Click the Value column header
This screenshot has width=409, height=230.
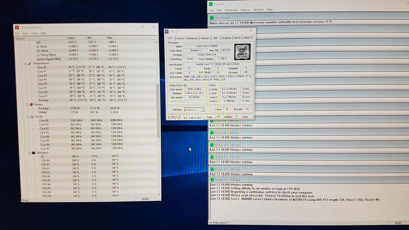click(x=76, y=38)
